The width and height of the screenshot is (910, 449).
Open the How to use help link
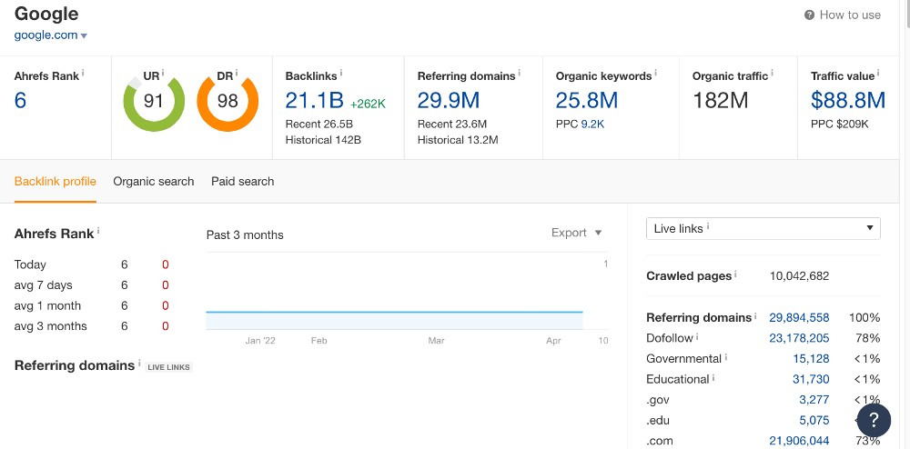point(842,15)
